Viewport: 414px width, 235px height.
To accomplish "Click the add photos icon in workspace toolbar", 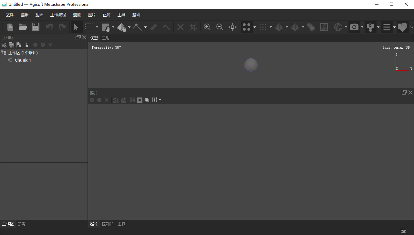I will [x=12, y=45].
